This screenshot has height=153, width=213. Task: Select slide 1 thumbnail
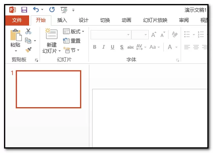click(49, 89)
